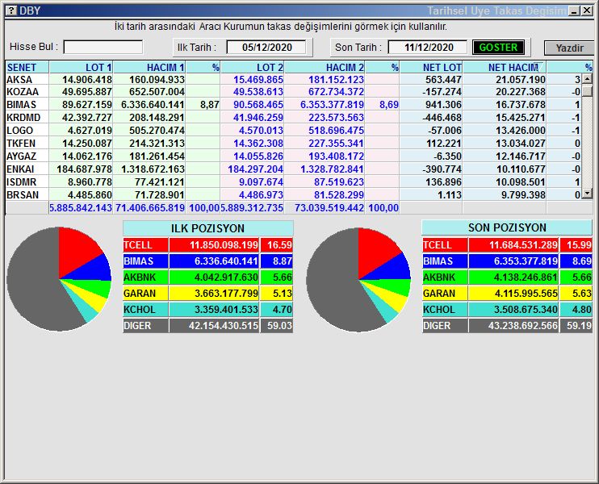Close the DBY window

click(x=587, y=10)
